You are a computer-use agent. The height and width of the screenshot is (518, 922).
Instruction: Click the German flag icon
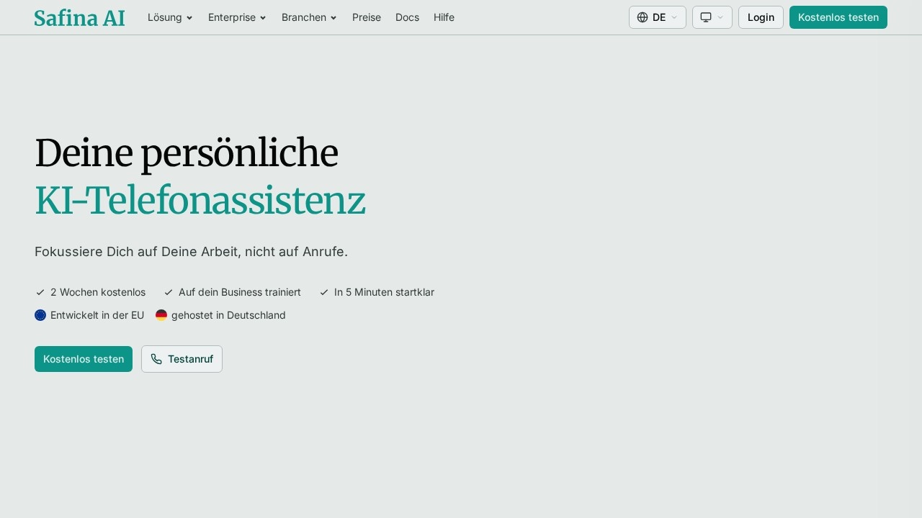click(x=161, y=315)
